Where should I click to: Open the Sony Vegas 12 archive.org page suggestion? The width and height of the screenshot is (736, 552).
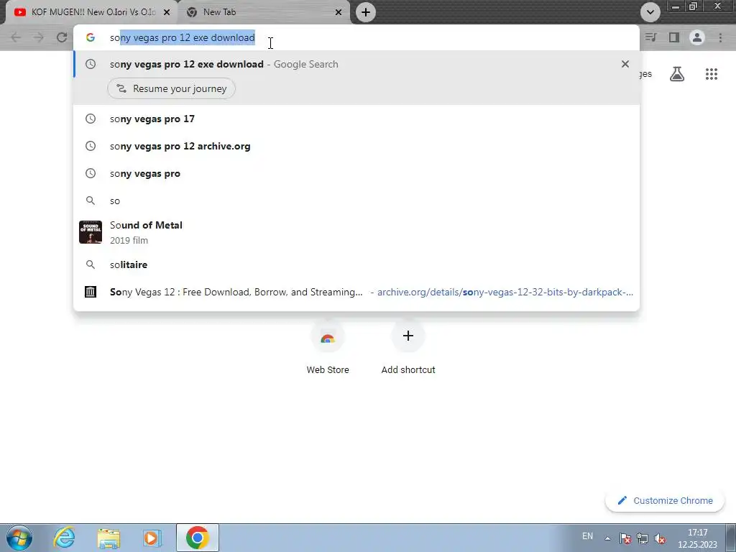pos(356,292)
